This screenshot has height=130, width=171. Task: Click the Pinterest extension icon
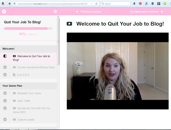140,4
